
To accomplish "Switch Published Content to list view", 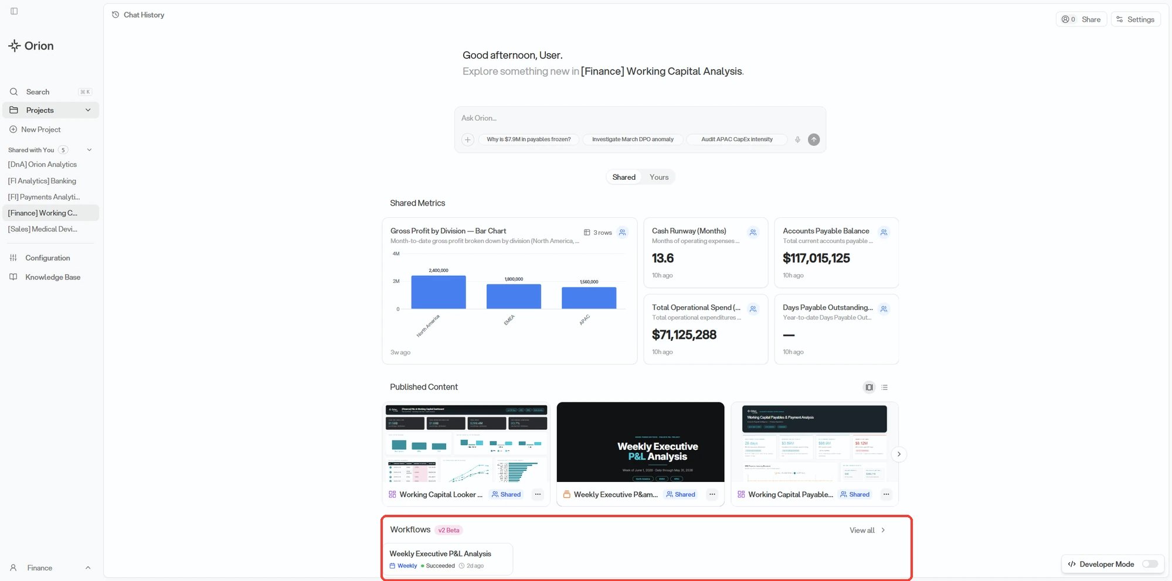I will click(885, 387).
